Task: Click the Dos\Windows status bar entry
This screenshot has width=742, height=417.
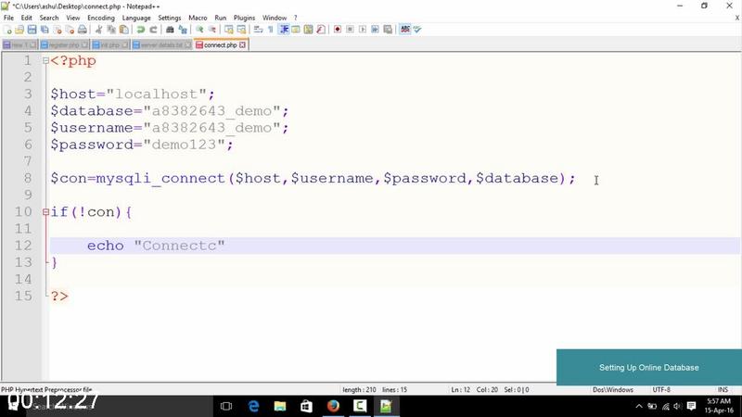Action: 613,390
